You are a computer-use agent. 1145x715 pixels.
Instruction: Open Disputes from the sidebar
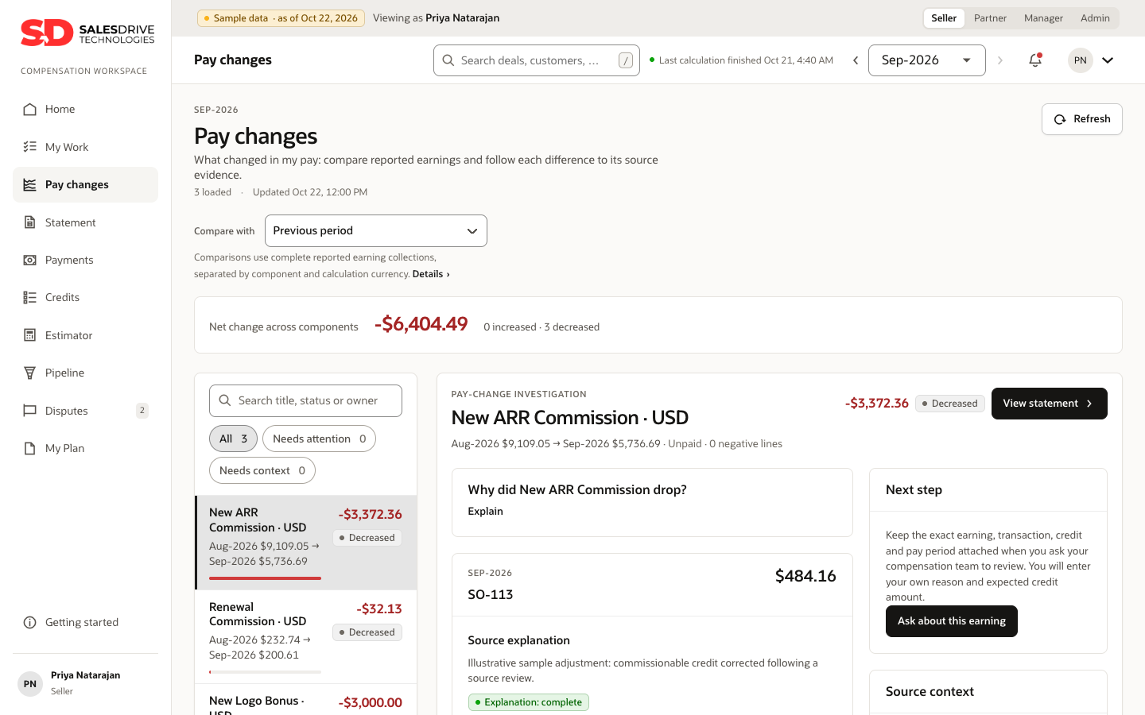85,411
